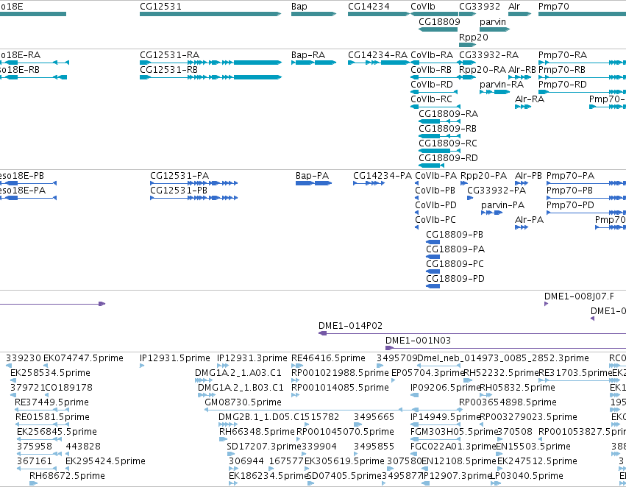This screenshot has height=487, width=626.
Task: Click the CG18809-RC transcript label
Action: click(448, 143)
